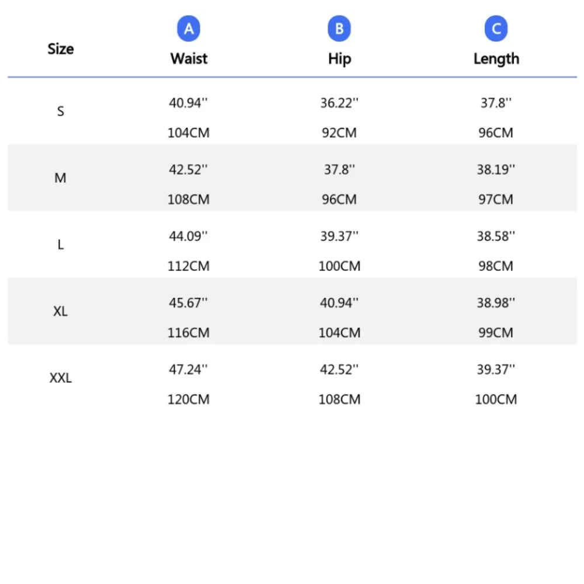This screenshot has height=584, width=584.
Task: Select the S size row label
Action: [x=60, y=112]
